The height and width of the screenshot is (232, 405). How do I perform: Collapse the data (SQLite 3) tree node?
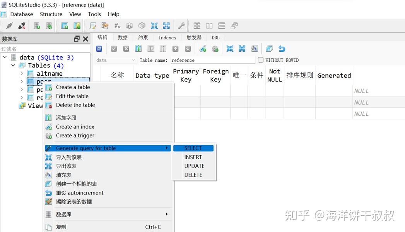5,57
